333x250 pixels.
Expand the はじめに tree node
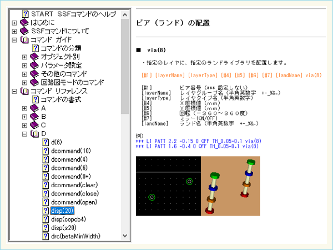(x=14, y=23)
